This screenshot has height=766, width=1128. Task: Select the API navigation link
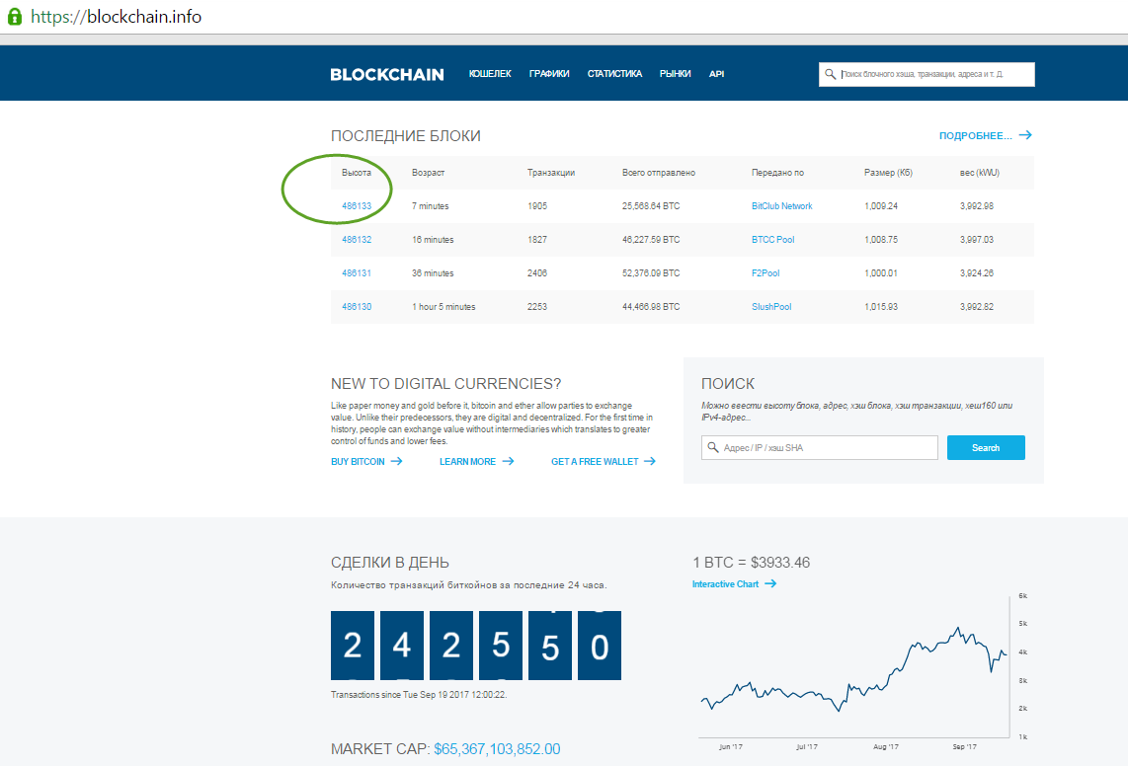point(716,74)
